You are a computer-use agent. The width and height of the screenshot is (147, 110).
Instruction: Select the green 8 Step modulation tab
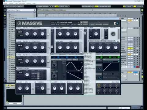(x=115, y=57)
